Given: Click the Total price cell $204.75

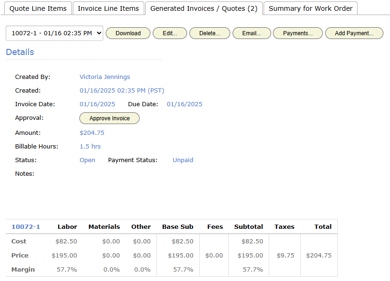Looking at the screenshot, I should pos(319,256).
